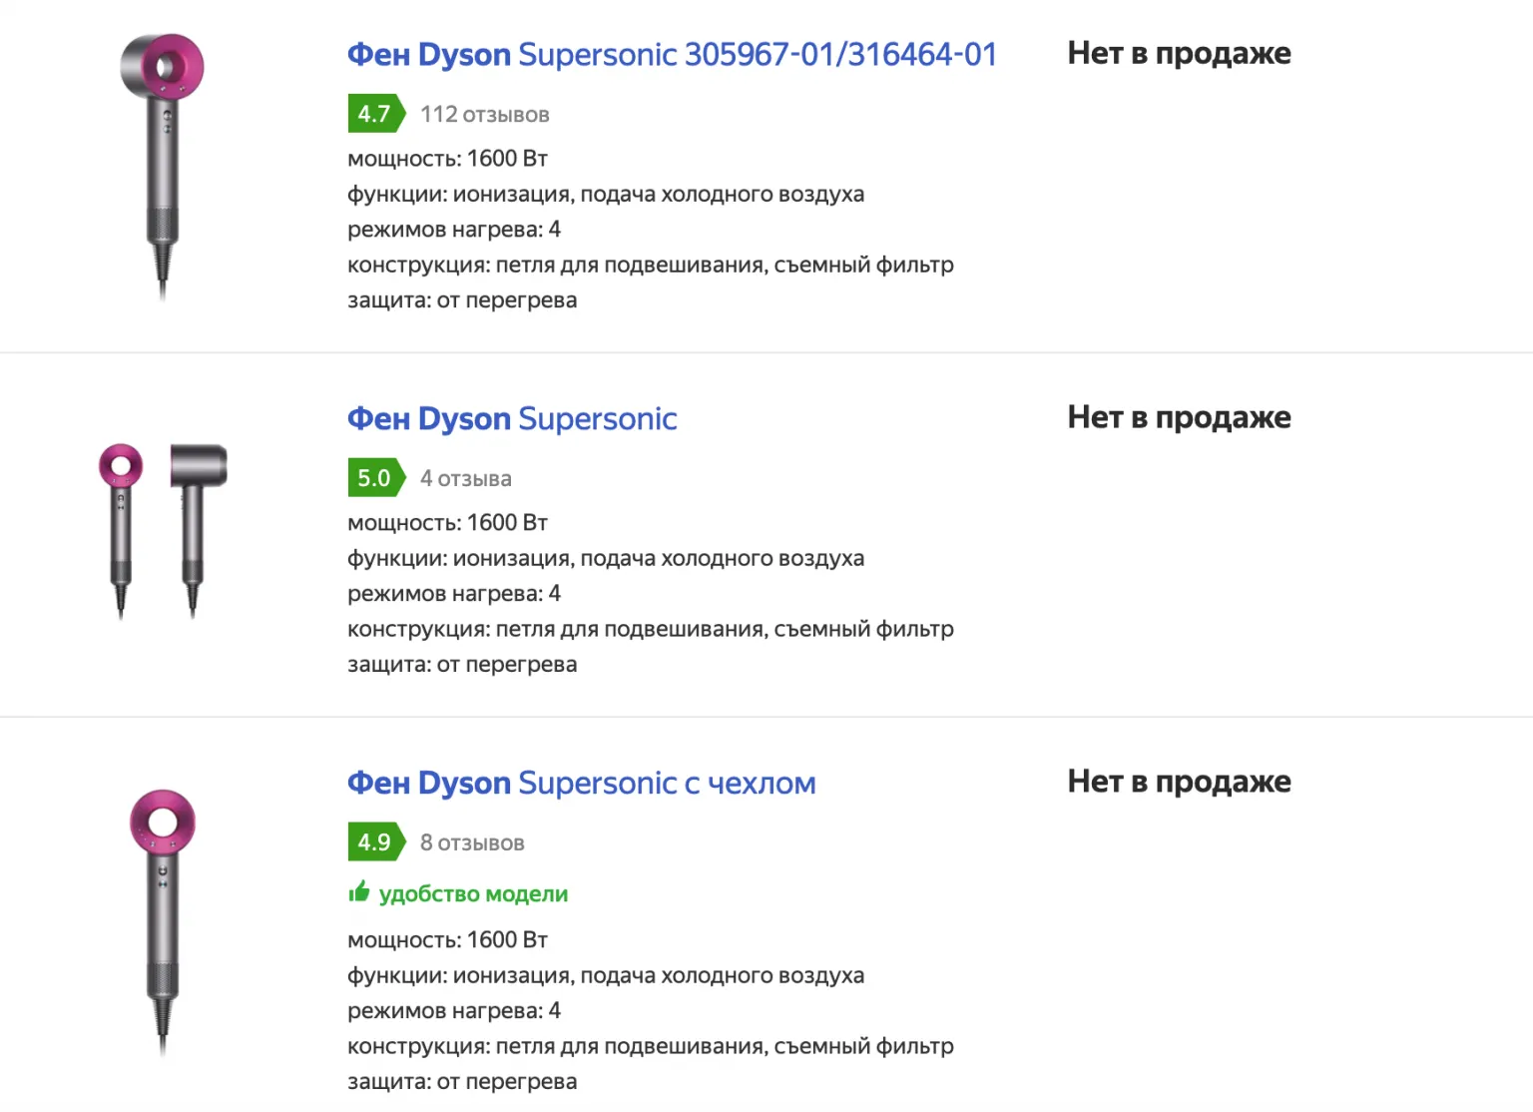Open the 112 отзывов reviews link
This screenshot has width=1533, height=1112.
(x=485, y=115)
